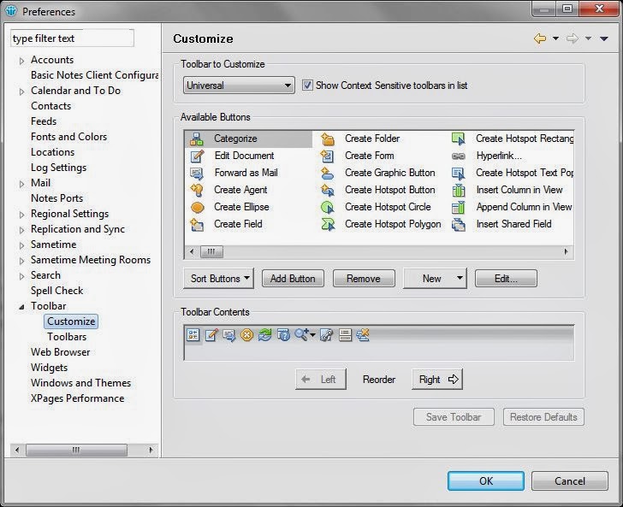Click the Create Agent icon
This screenshot has width=623, height=507.
coord(197,190)
